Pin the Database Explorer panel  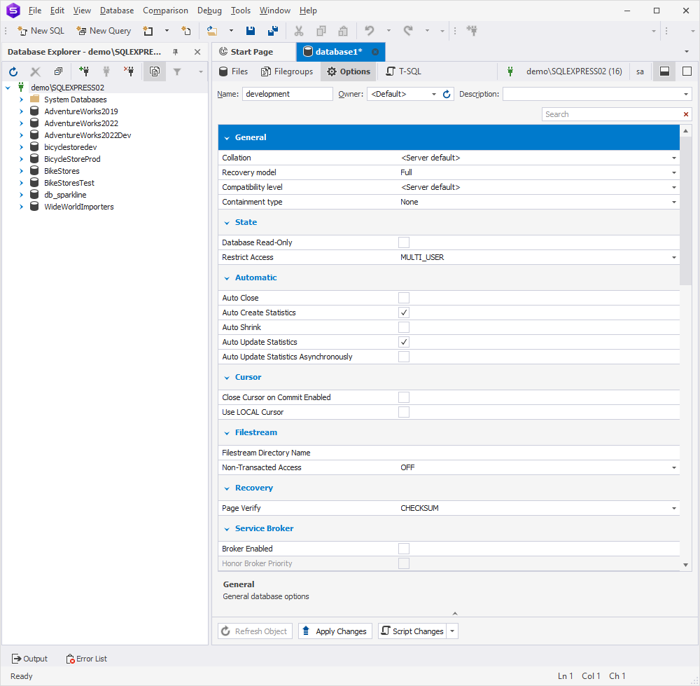(x=176, y=52)
